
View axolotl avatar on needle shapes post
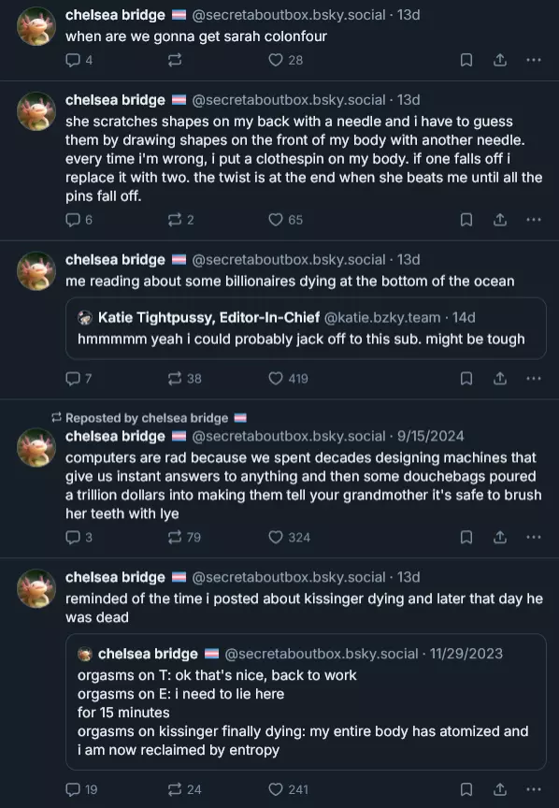36,110
